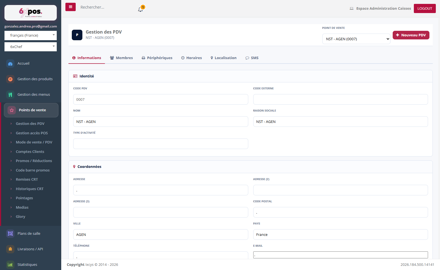Open the notification bell icon
Screen dimensions: 440x270
(x=140, y=9)
